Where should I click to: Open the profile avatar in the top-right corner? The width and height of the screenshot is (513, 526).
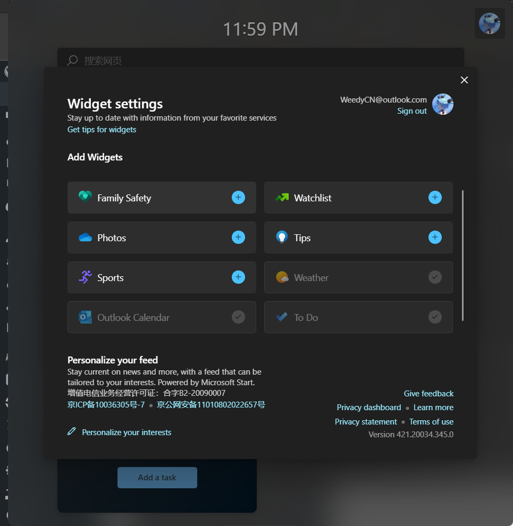[490, 23]
